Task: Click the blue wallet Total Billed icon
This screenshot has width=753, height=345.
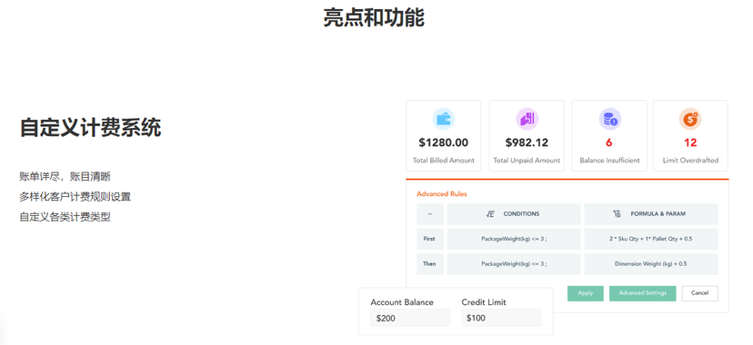Action: click(443, 119)
